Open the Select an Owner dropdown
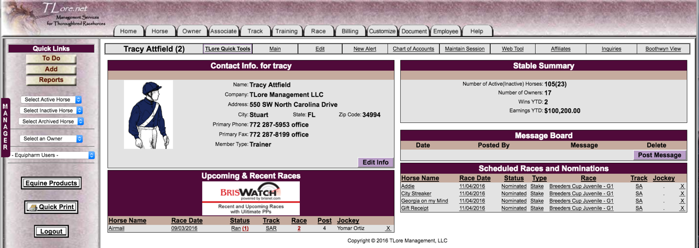This screenshot has height=248, width=699. pos(51,139)
